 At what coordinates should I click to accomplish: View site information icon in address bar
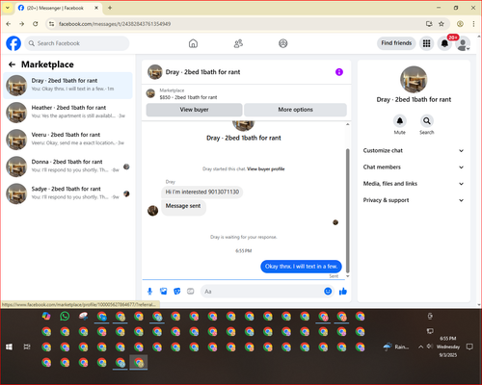51,24
